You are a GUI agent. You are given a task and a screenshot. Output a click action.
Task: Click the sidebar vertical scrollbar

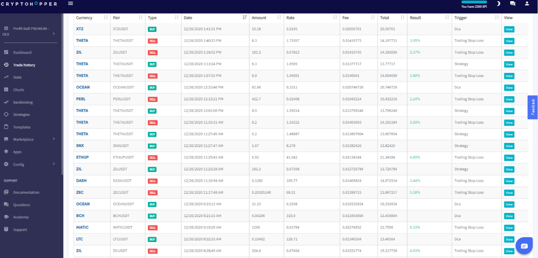point(62,94)
